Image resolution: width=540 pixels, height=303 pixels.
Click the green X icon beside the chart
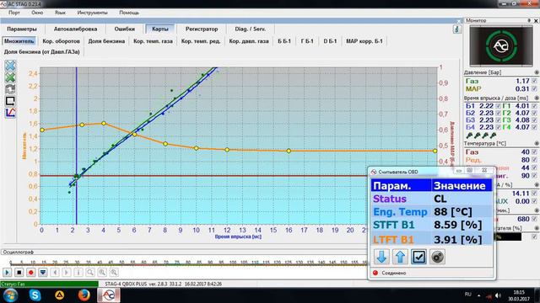[x=10, y=77]
